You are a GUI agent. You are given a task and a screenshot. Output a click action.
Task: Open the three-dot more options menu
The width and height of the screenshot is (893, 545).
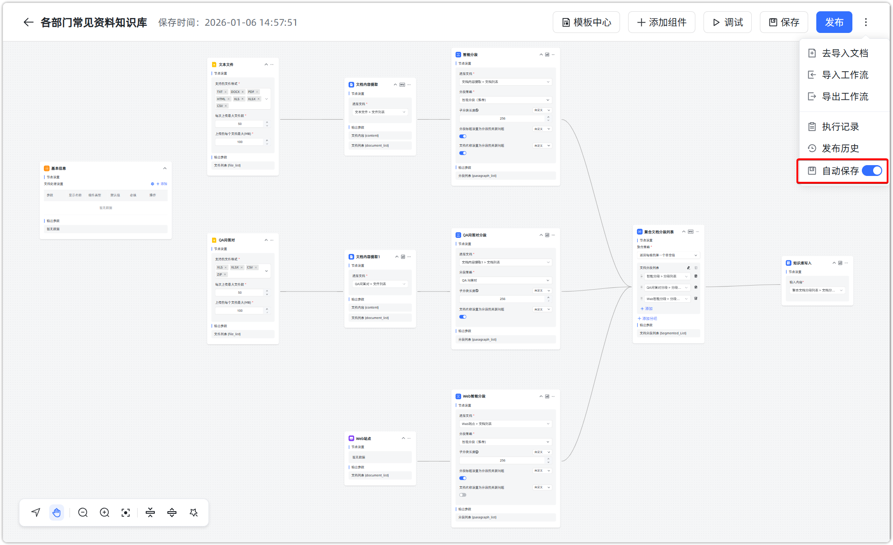[x=865, y=23]
